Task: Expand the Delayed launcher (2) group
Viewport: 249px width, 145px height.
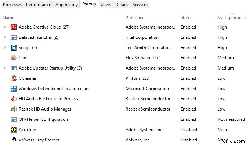Action: pos(5,37)
